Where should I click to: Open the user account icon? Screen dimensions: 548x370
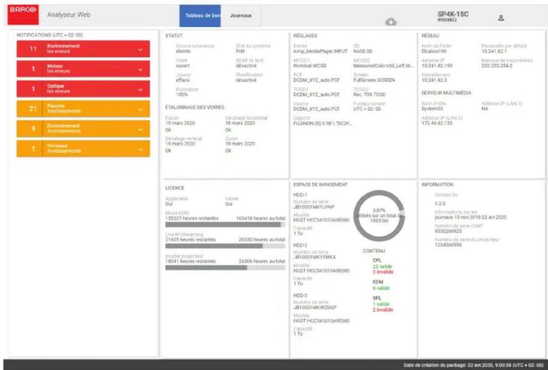pos(501,17)
